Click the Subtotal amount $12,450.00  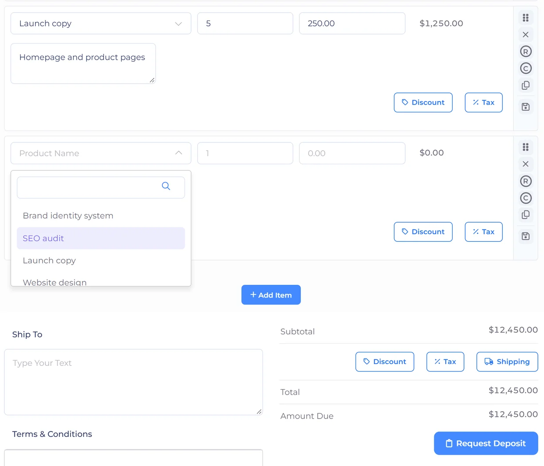513,330
